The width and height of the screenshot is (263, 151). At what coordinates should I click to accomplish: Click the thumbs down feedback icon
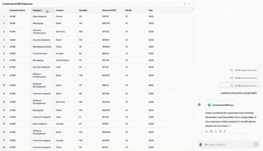click(x=220, y=131)
